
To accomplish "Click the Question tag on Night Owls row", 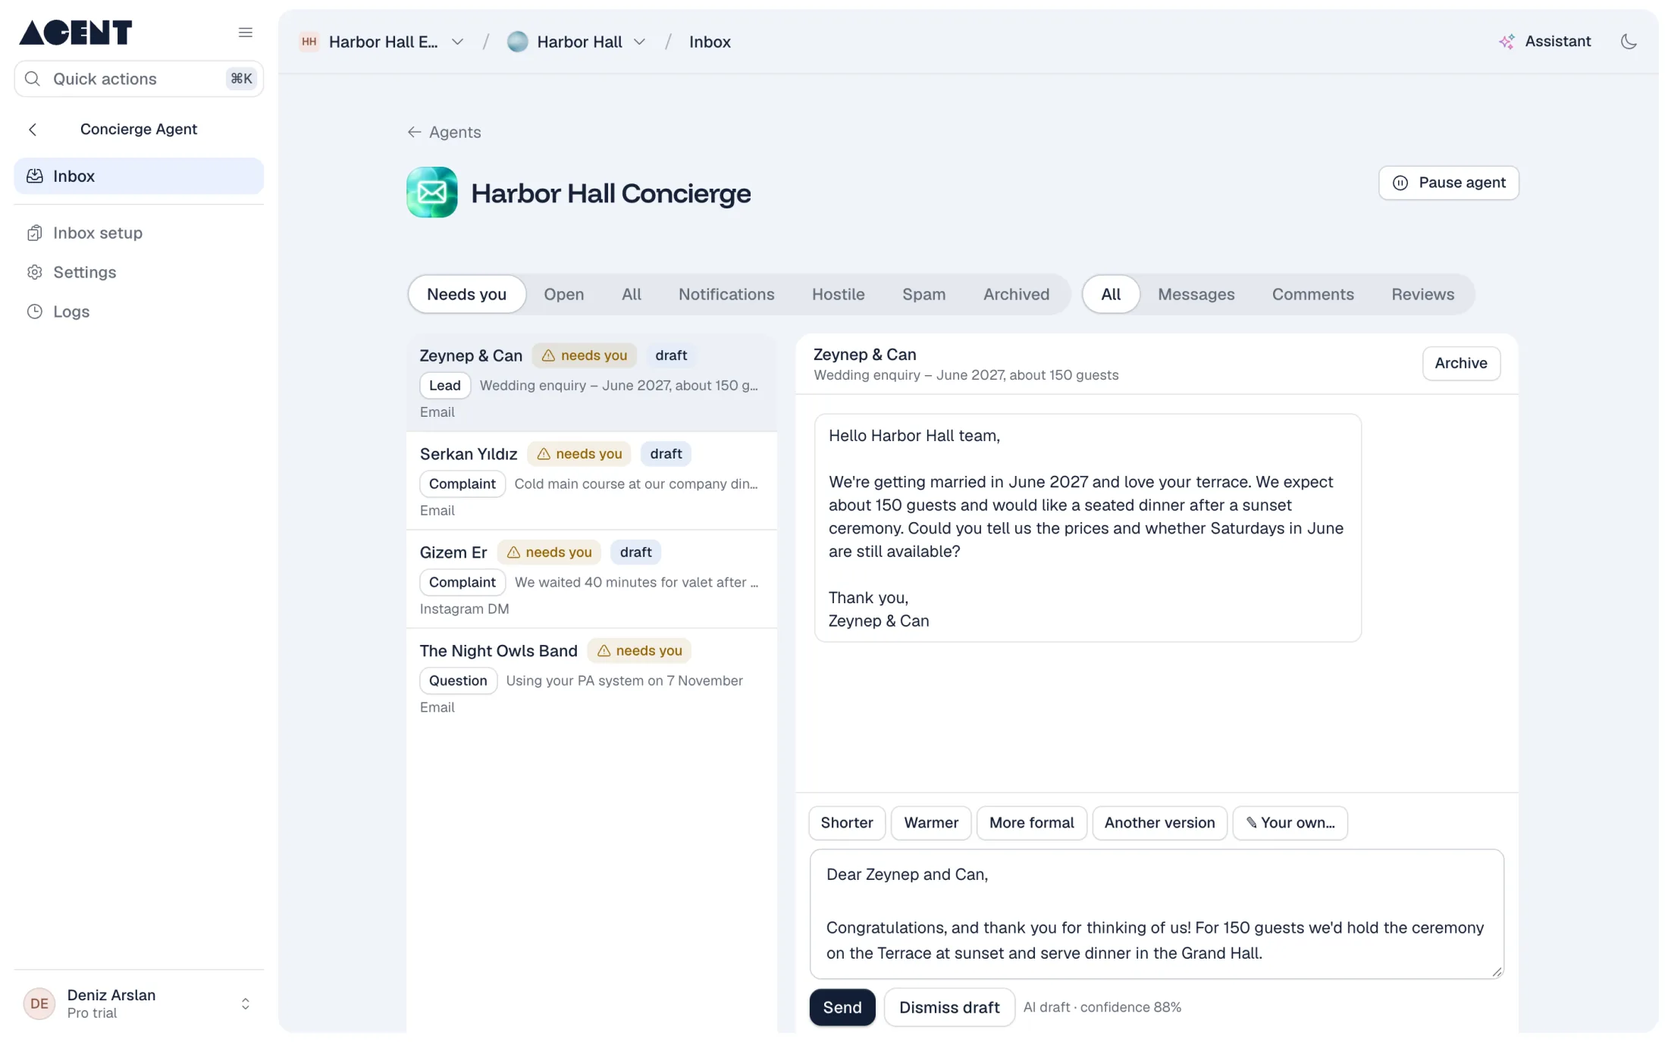I will (x=458, y=681).
